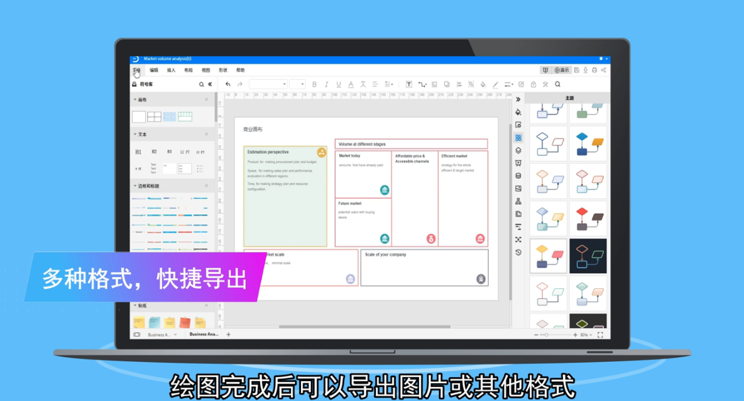Open the org chart panel icon

click(518, 201)
